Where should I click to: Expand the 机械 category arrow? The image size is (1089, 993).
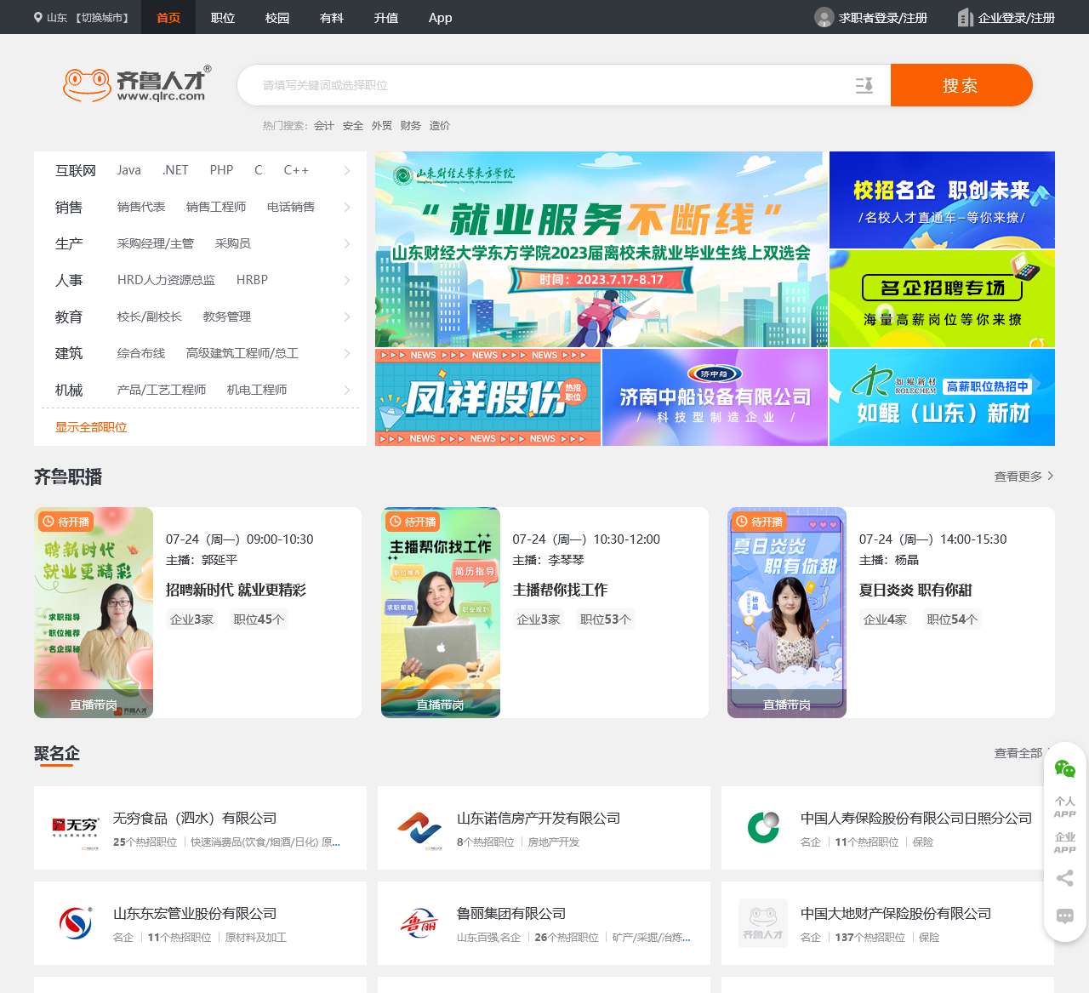(x=347, y=390)
